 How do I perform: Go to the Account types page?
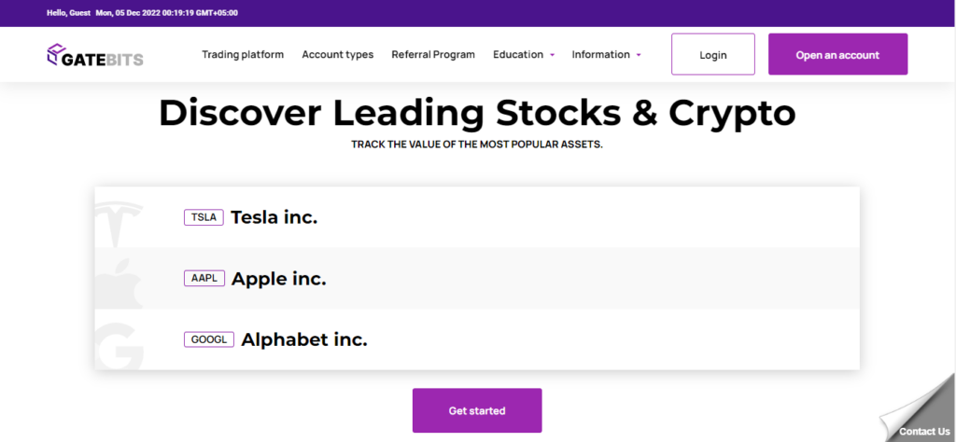tap(337, 55)
